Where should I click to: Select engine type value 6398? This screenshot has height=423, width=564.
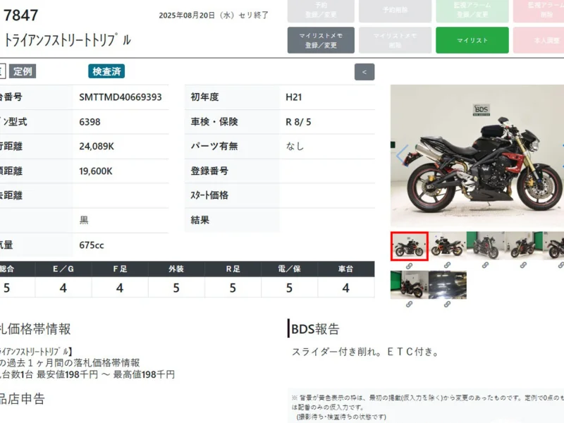90,122
